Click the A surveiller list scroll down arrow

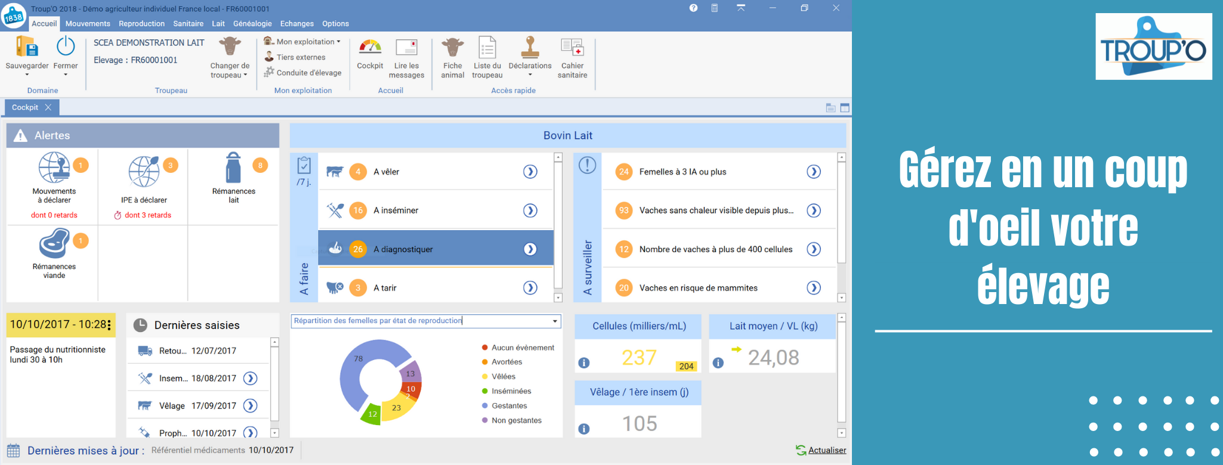click(842, 297)
